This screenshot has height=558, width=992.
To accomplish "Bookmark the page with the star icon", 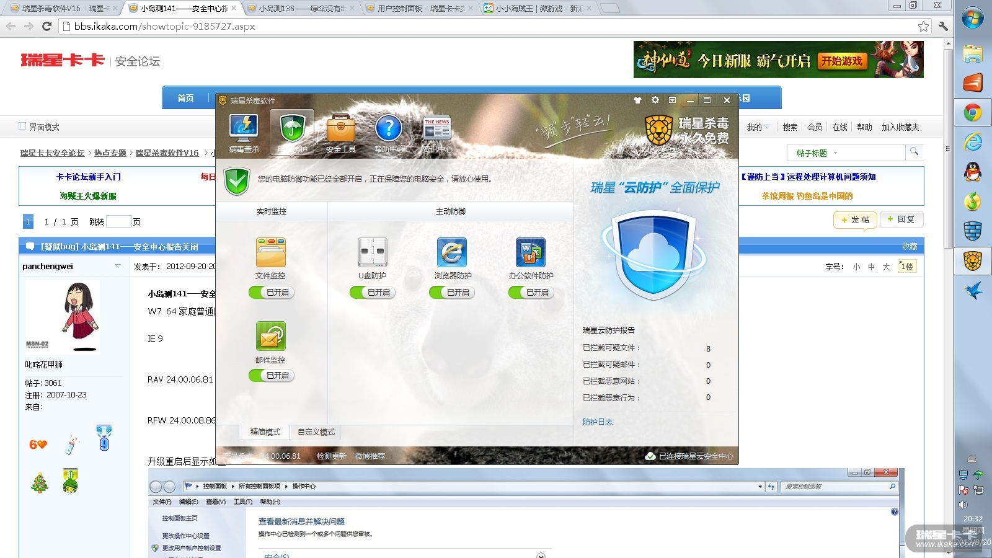I will pos(923,26).
